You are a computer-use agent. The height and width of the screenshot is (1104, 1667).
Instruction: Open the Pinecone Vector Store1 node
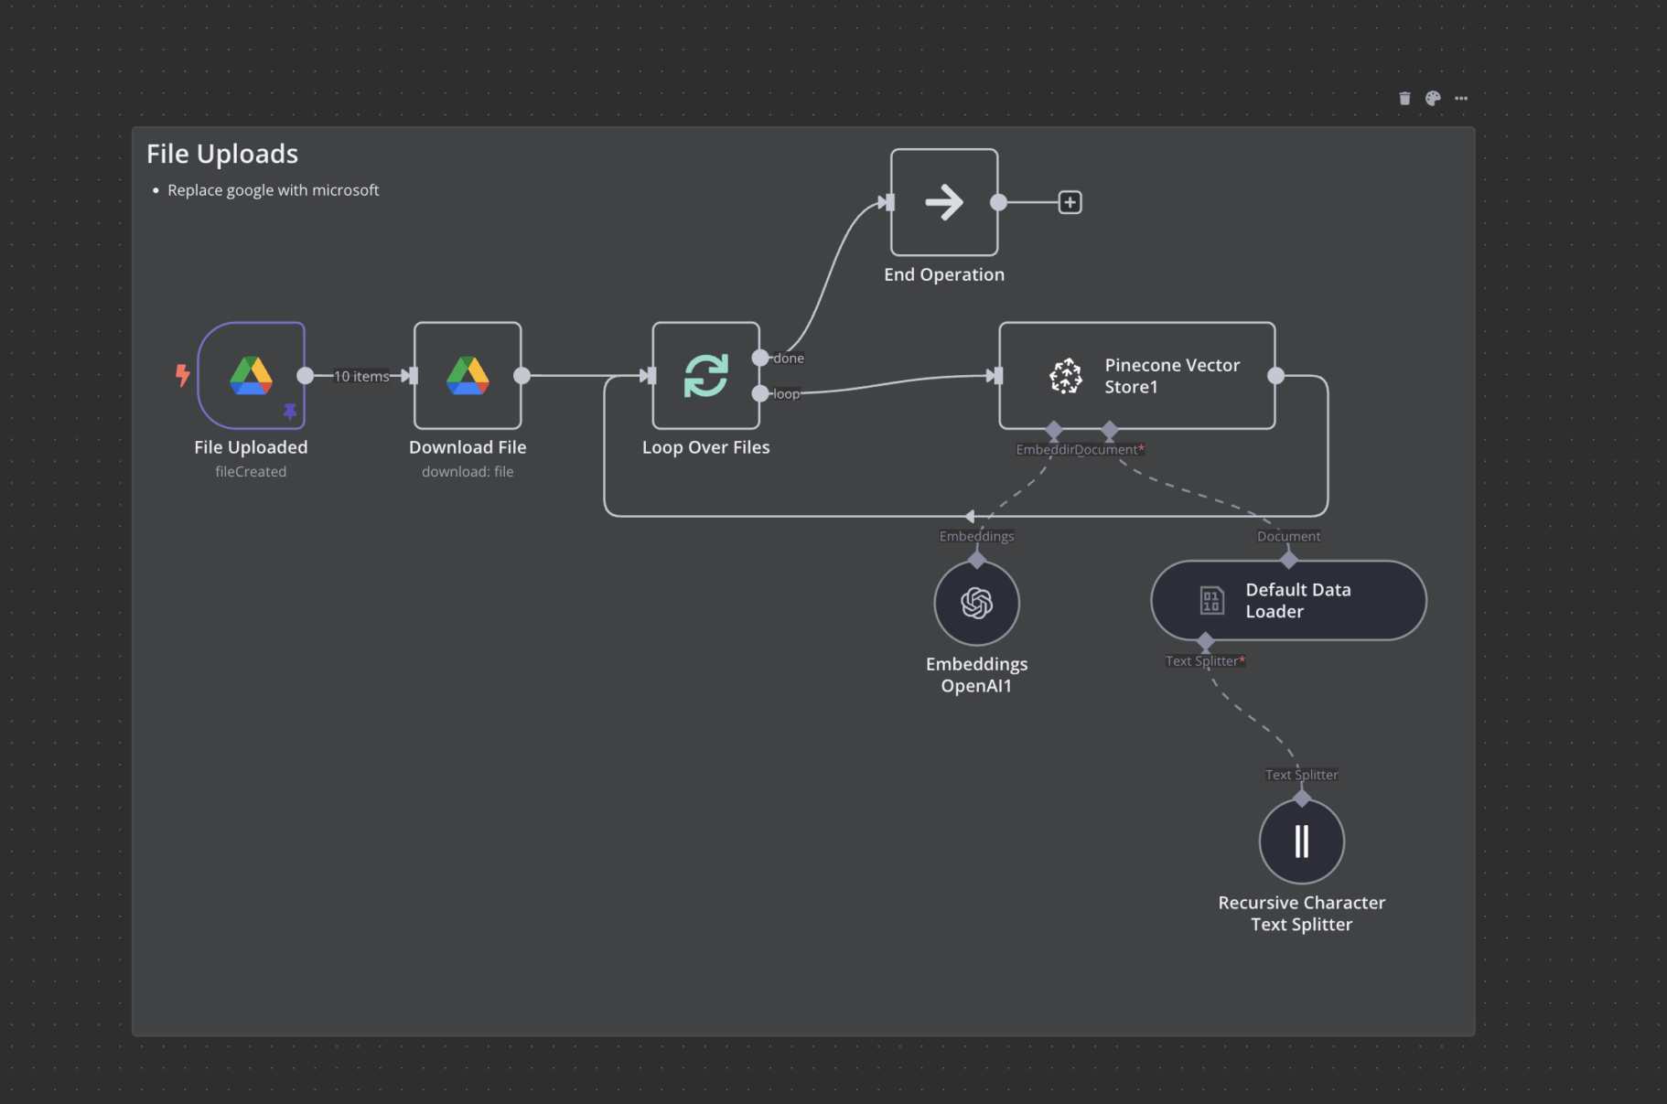click(x=1136, y=376)
